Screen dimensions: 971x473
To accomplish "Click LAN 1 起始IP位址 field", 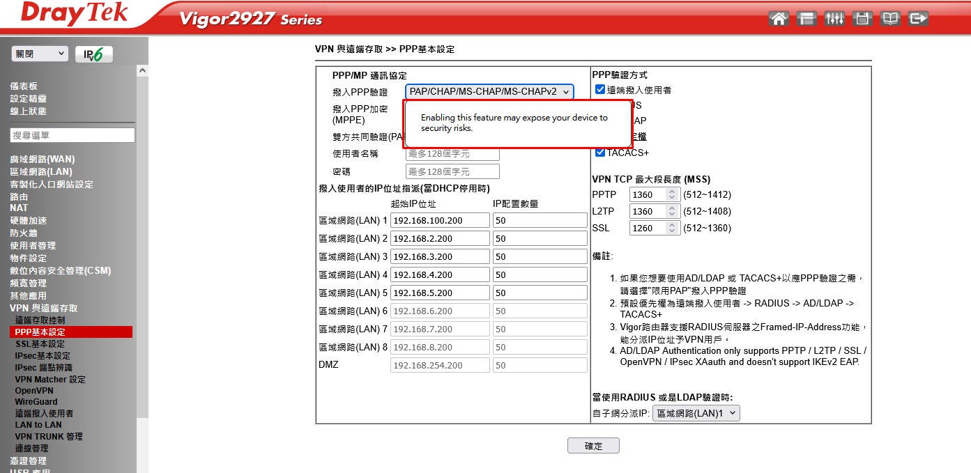I will 440,220.
